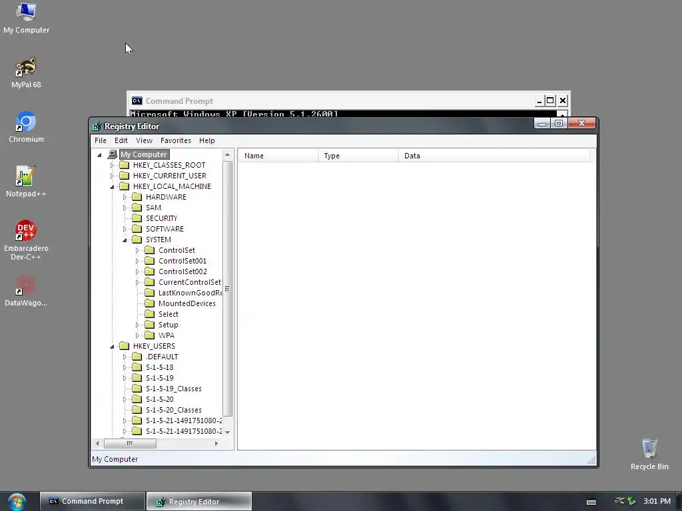The height and width of the screenshot is (511, 682).
Task: Click the Registry Editor title bar icon
Action: (97, 126)
